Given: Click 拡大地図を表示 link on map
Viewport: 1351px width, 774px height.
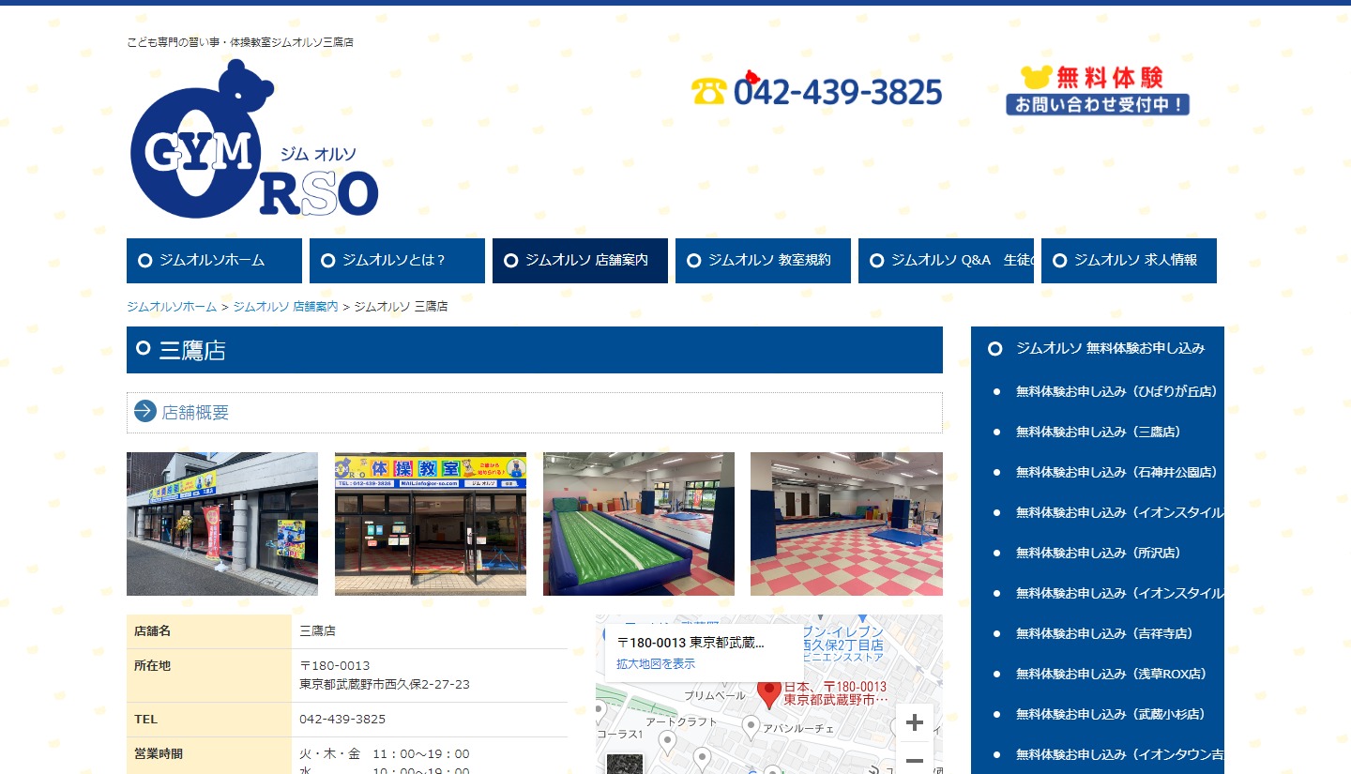Looking at the screenshot, I should click(656, 664).
